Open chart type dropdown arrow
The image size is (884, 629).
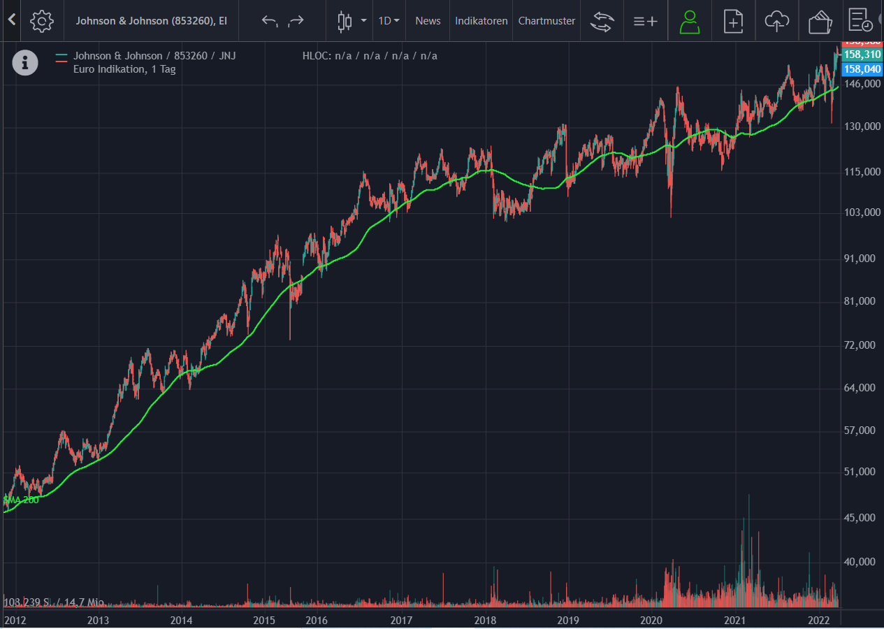pyautogui.click(x=363, y=21)
